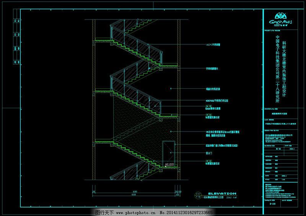This screenshot has width=306, height=216.
Task: Click the ±0.000 level marker text
Action: [169, 164]
